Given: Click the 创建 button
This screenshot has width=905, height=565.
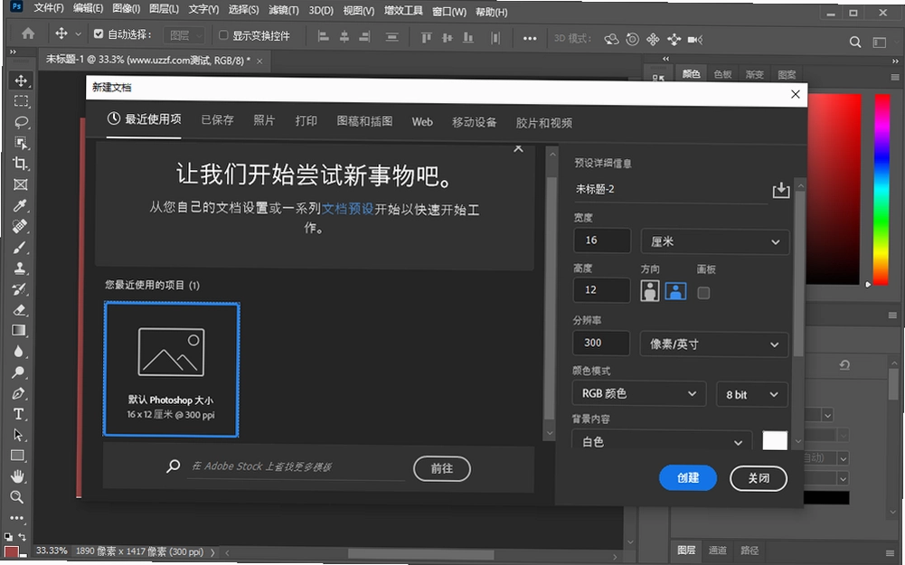Looking at the screenshot, I should (x=688, y=478).
